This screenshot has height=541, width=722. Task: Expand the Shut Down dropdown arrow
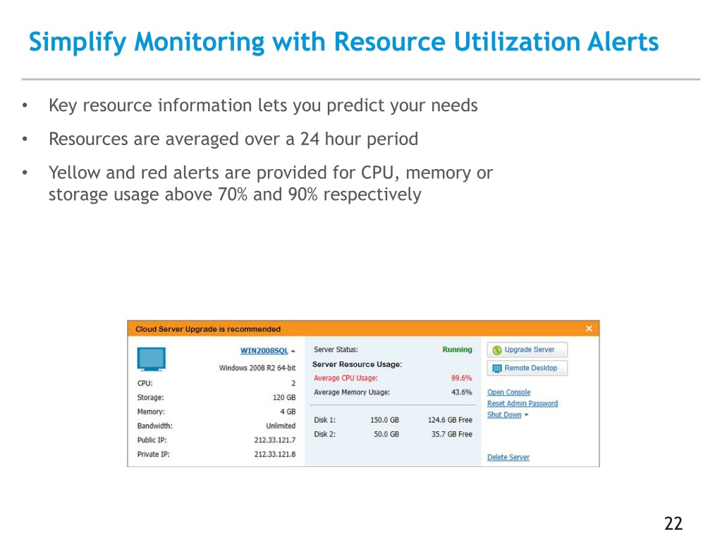coord(527,416)
